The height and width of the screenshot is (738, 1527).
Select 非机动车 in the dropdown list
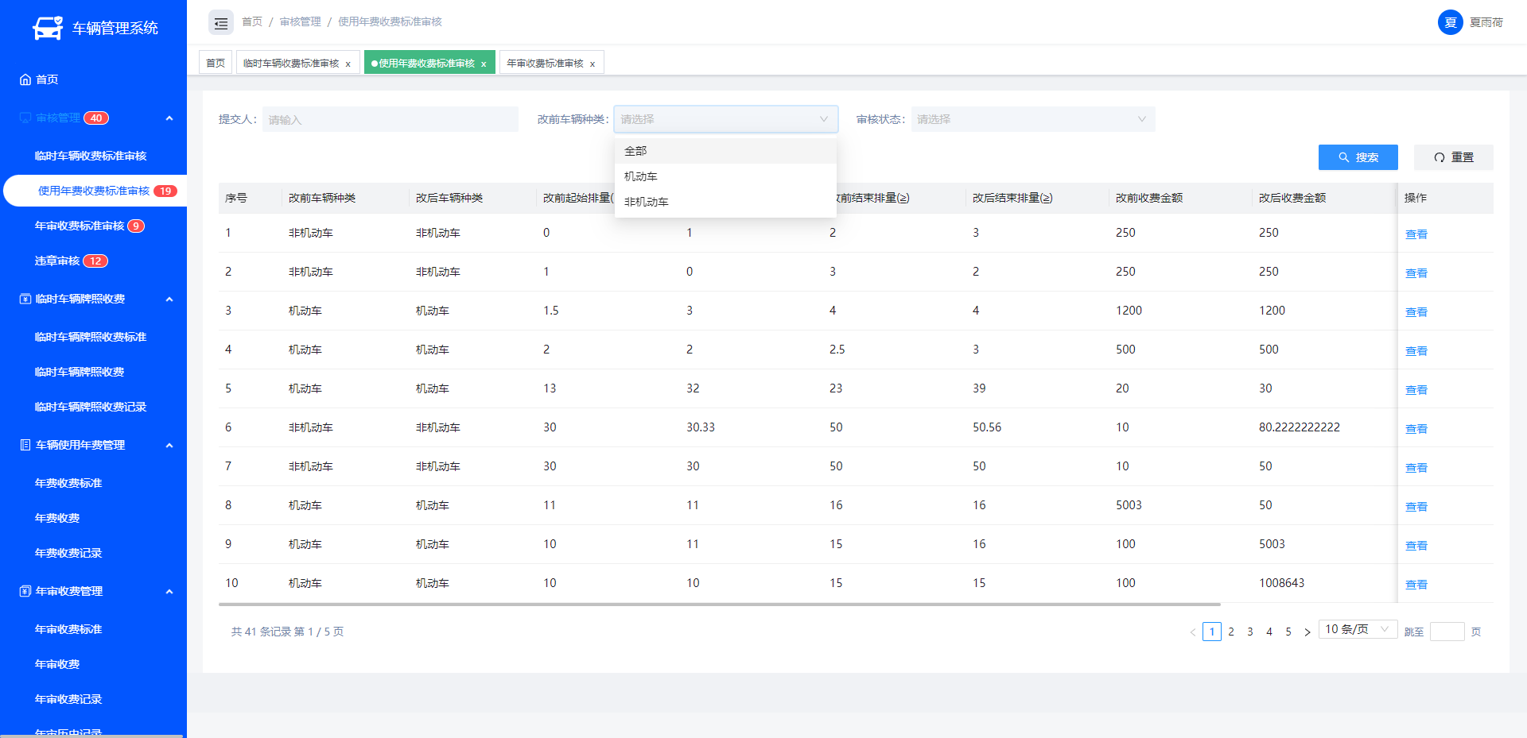click(x=725, y=202)
